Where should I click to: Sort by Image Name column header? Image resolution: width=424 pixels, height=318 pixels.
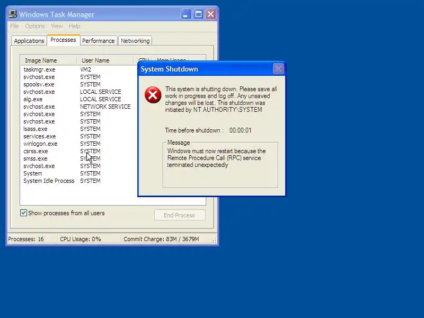(49, 60)
